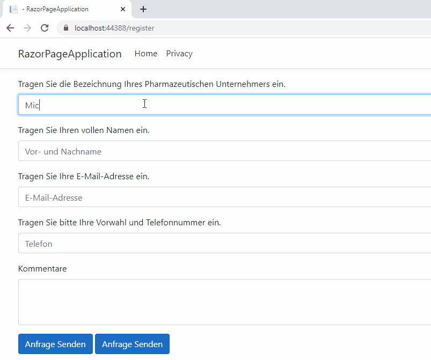431x360 pixels.
Task: Click the first Anfrage Senden button
Action: click(x=55, y=344)
